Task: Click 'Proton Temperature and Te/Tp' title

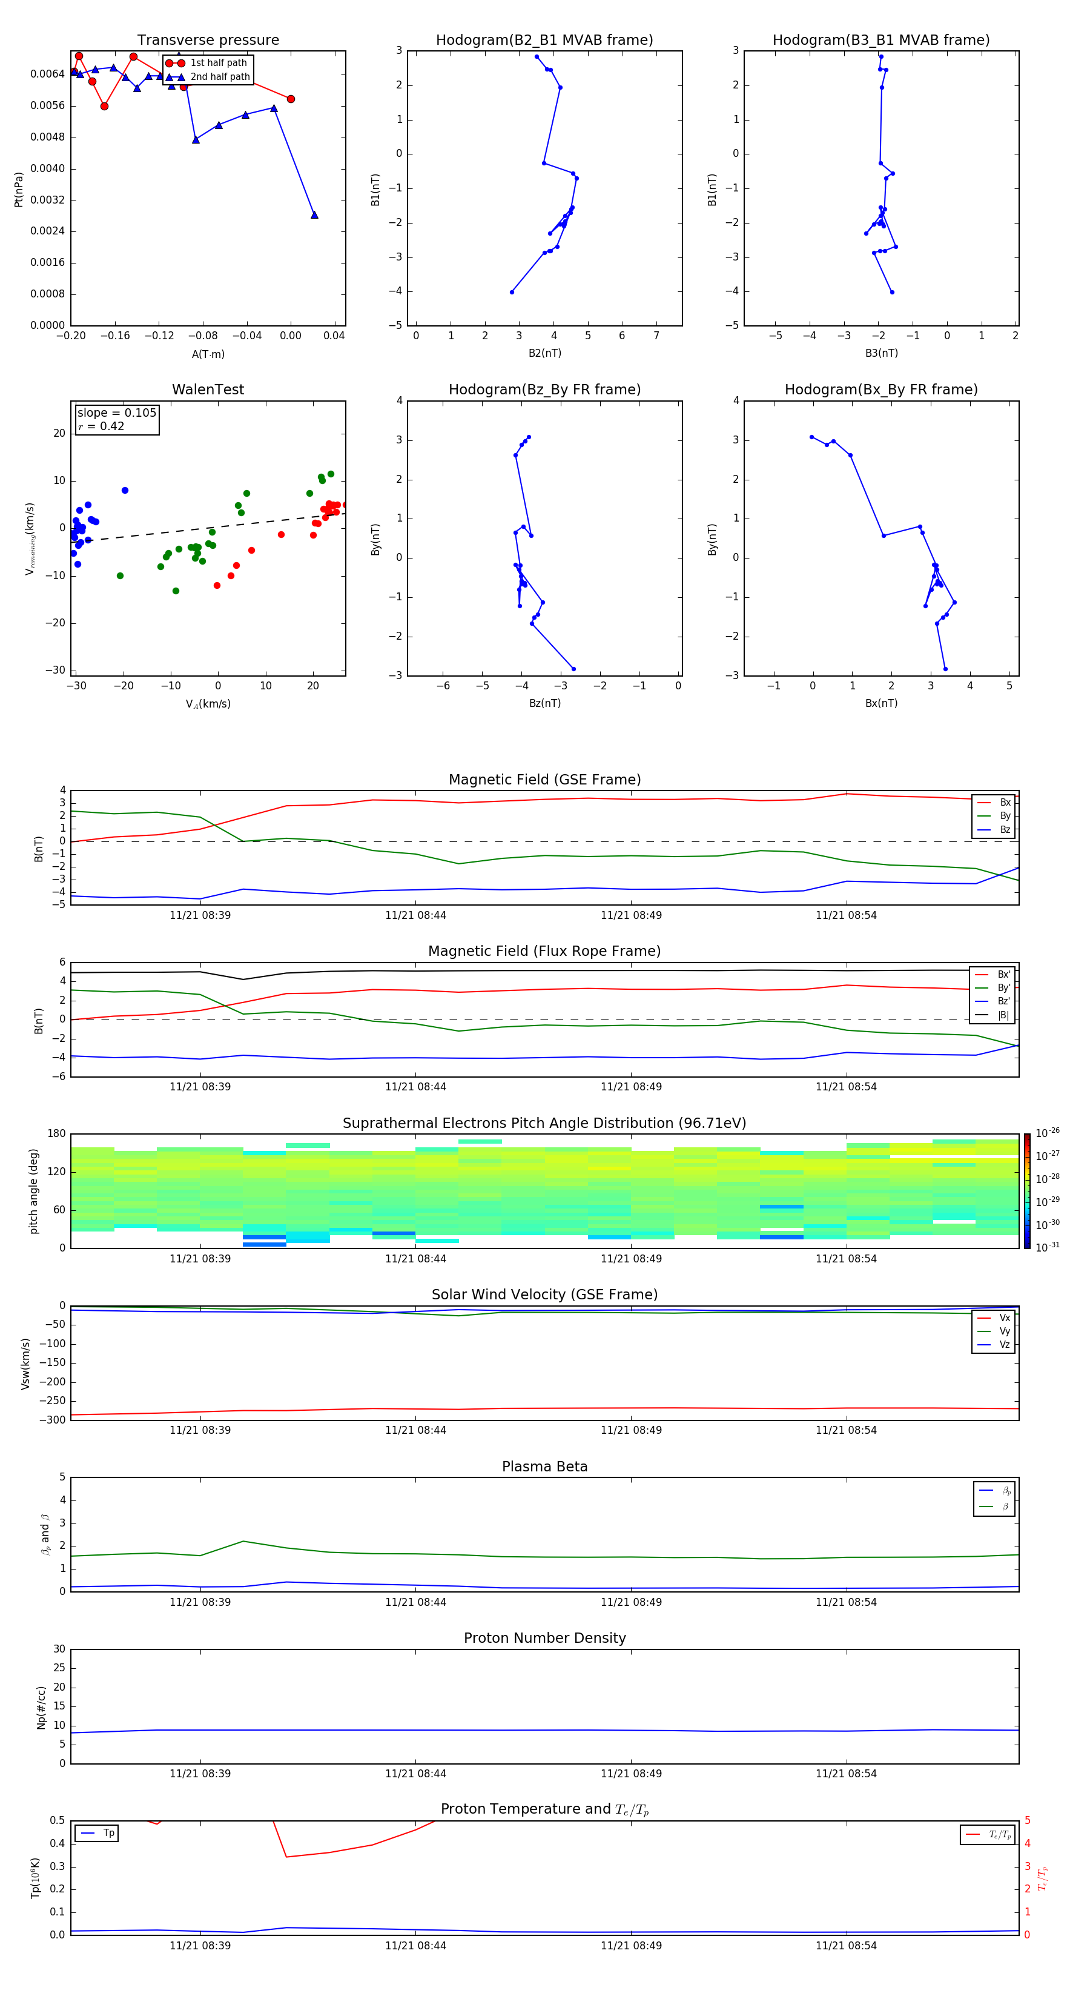Action: point(544,1809)
